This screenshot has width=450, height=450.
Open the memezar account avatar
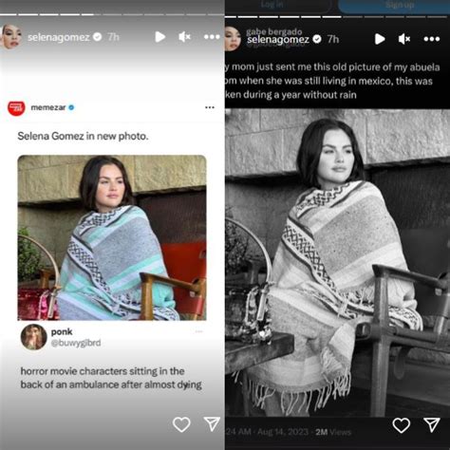pyautogui.click(x=16, y=108)
